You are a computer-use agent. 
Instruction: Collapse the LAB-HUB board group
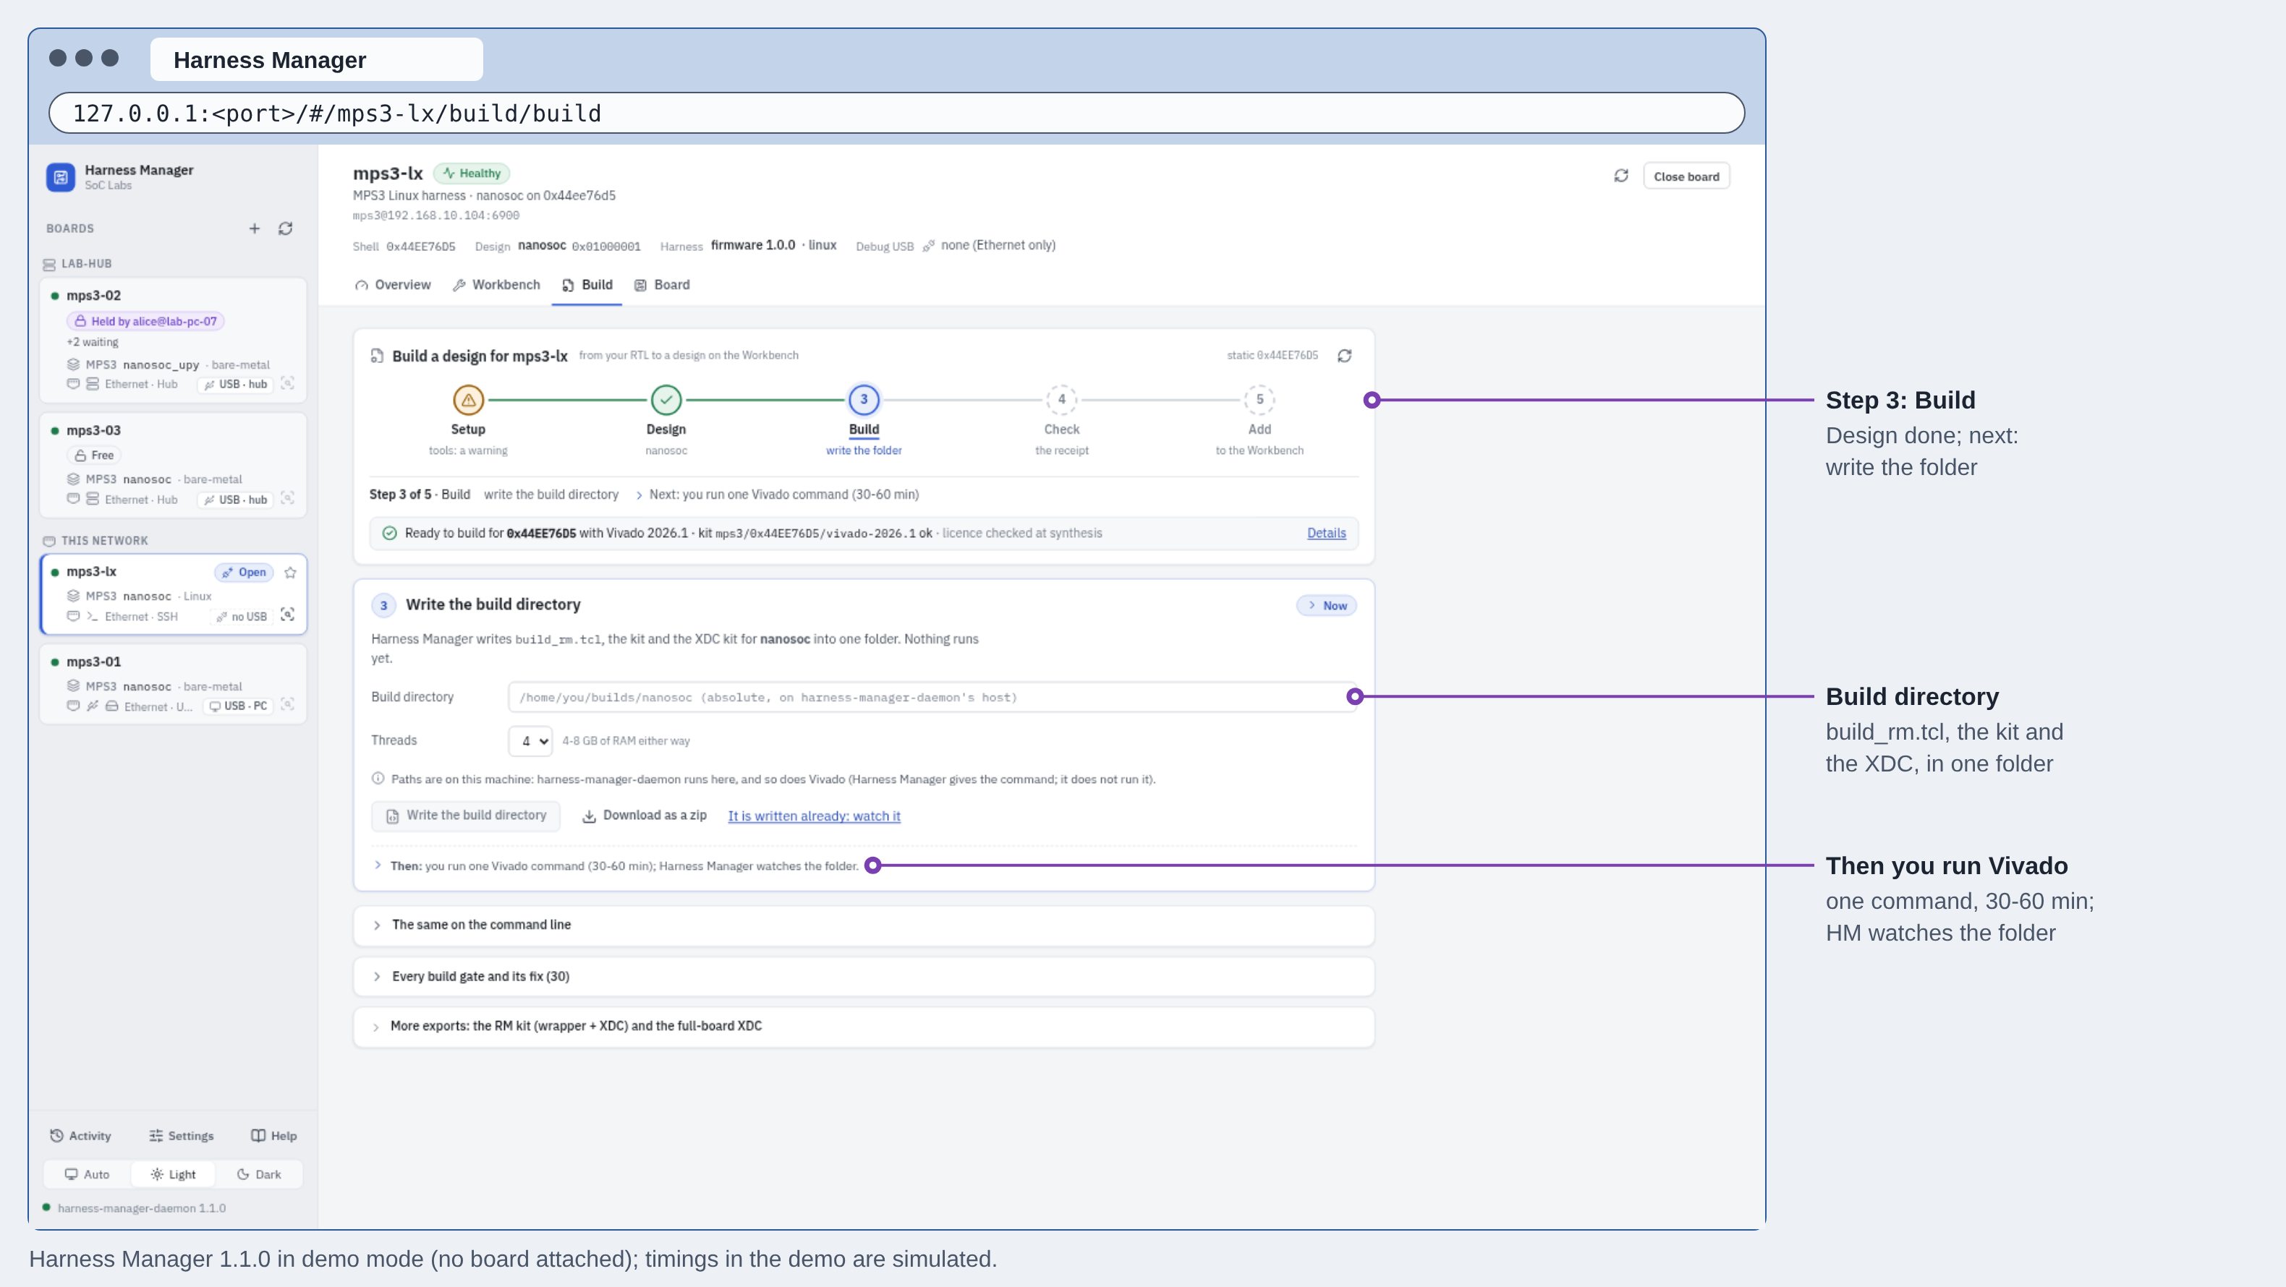coord(78,265)
